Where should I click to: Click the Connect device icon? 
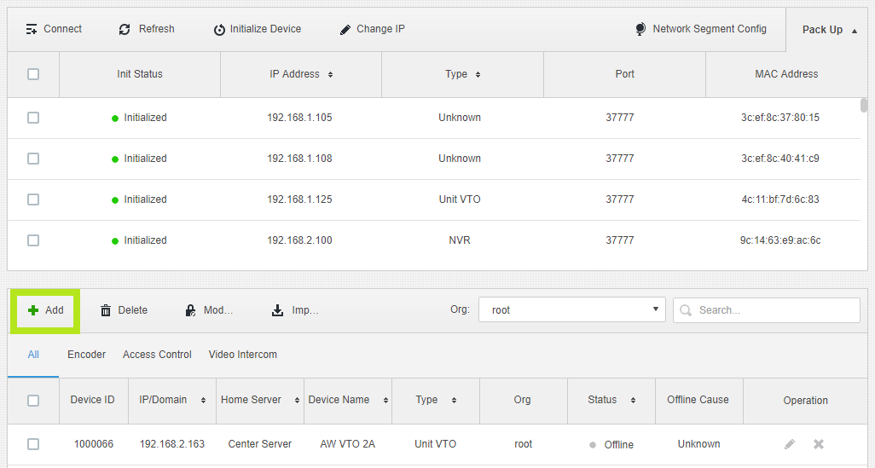(32, 29)
